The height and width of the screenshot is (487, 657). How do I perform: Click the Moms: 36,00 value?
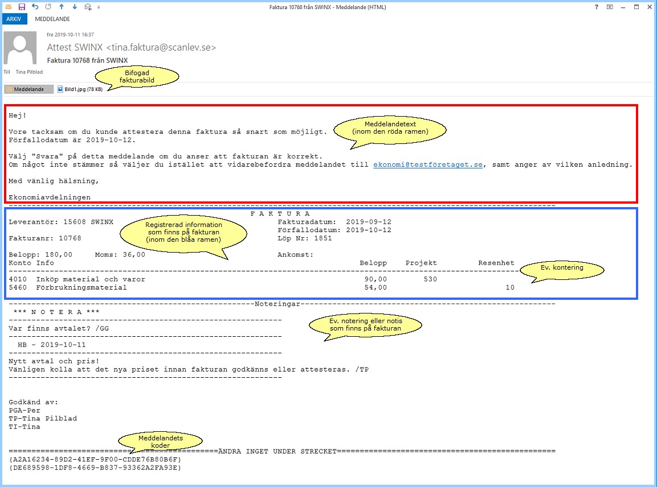120,254
